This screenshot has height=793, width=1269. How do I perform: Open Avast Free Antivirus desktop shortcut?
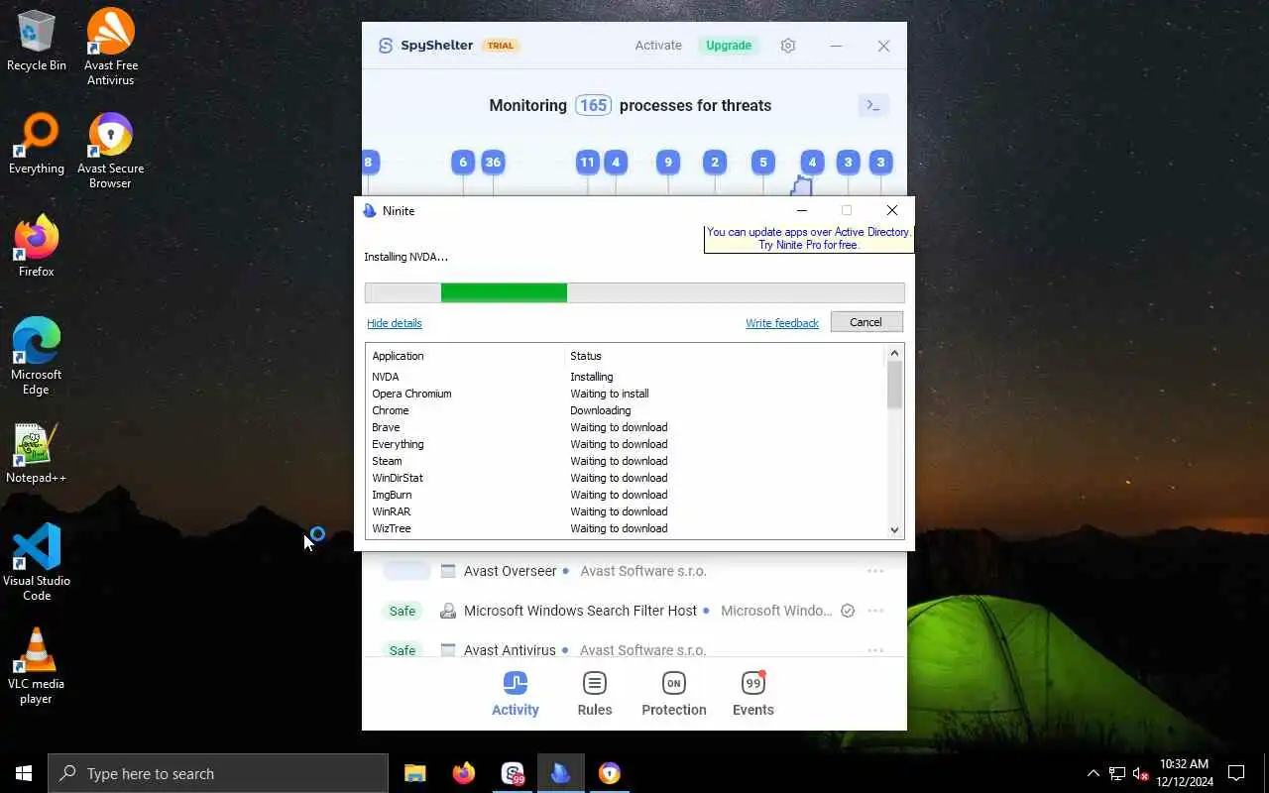coord(111,47)
